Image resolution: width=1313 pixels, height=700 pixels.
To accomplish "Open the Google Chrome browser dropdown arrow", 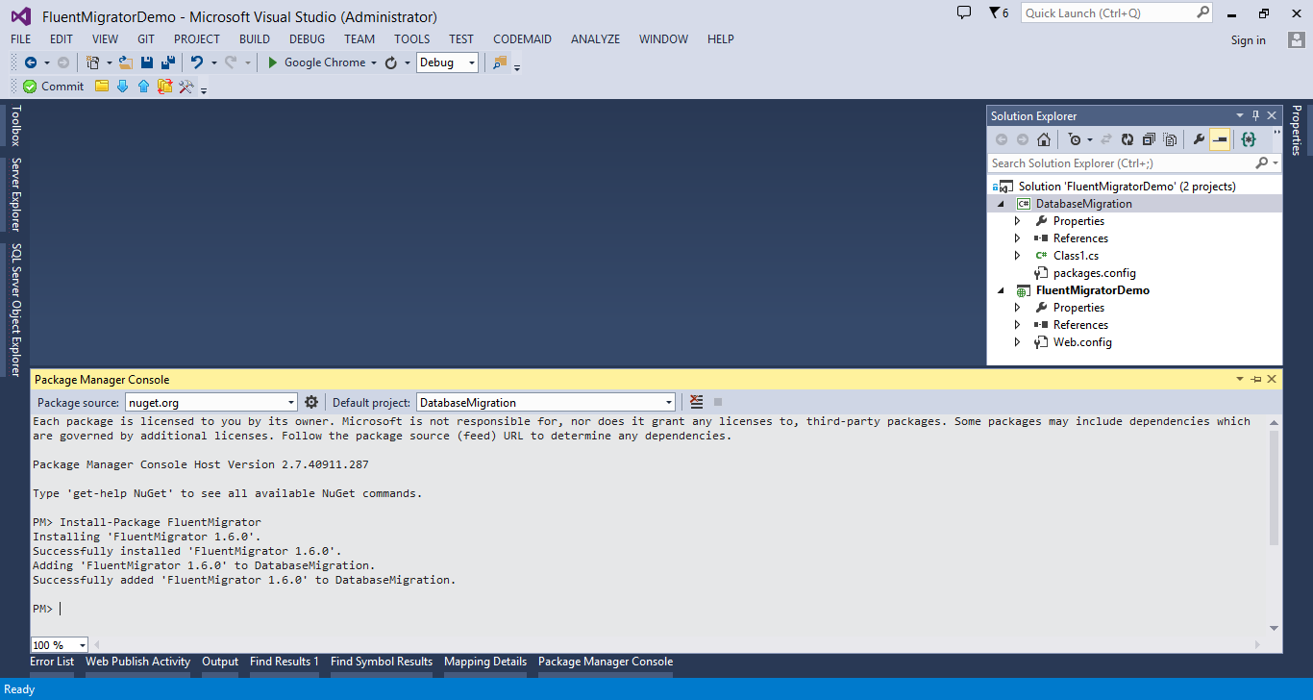I will [x=373, y=62].
